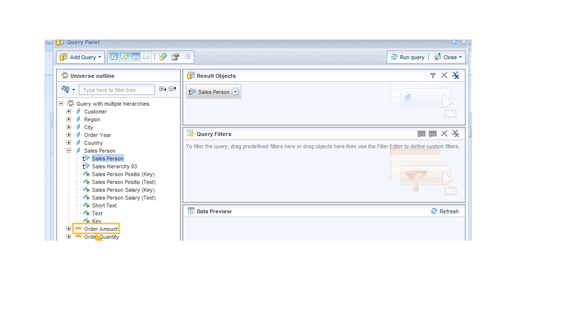Toggle the Query Filters pane icon

(x=125, y=56)
